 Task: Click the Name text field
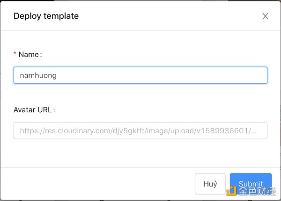(140, 75)
